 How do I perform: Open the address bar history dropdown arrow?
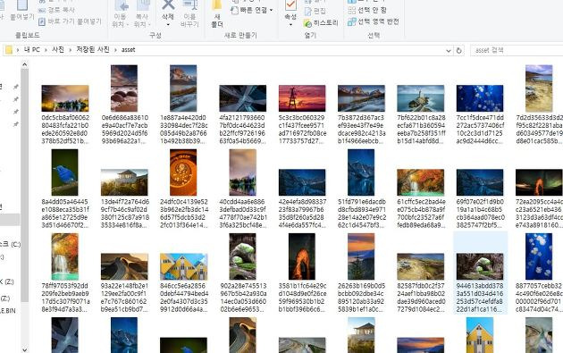coord(448,50)
